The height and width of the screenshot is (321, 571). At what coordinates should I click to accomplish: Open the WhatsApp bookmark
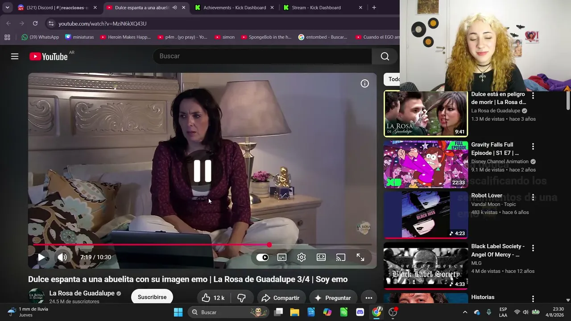tap(40, 37)
